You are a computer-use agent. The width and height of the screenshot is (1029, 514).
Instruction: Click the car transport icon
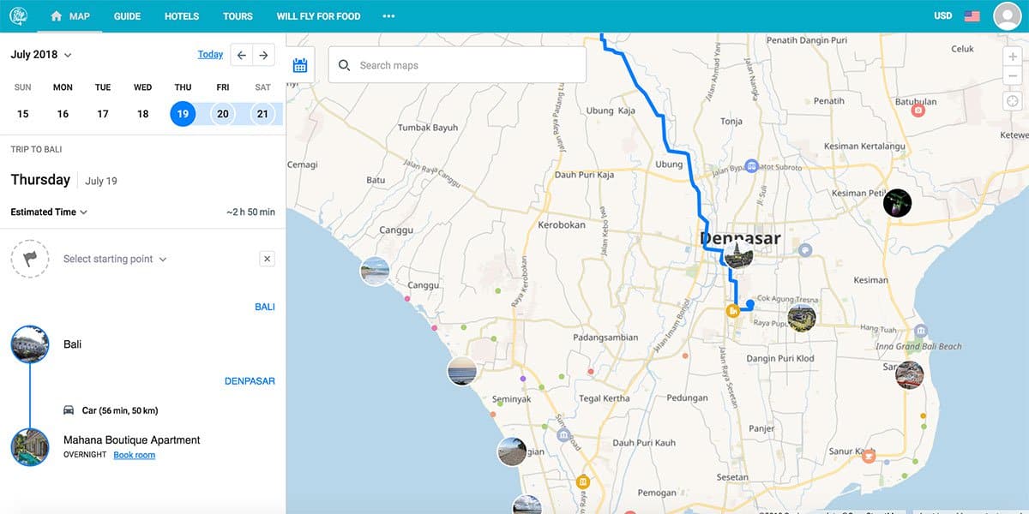(69, 410)
